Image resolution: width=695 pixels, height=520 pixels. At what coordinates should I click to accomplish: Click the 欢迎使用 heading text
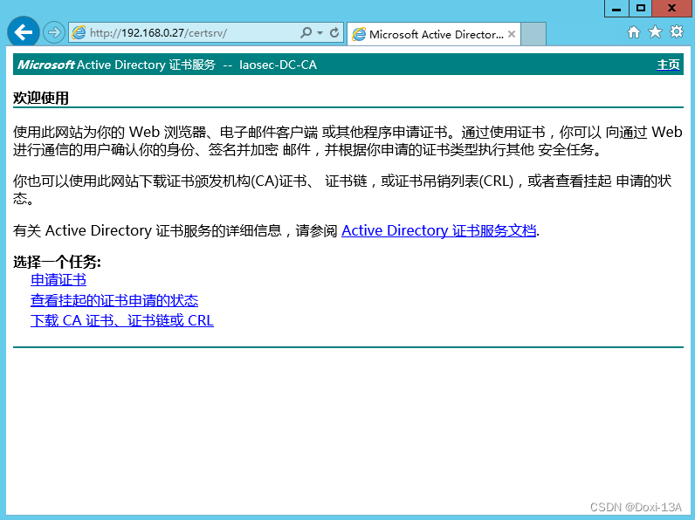pyautogui.click(x=41, y=98)
